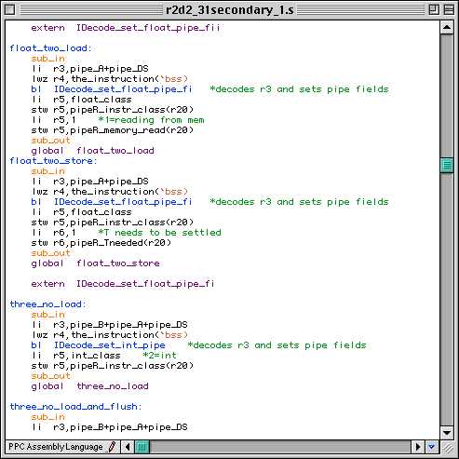
Task: Click the vertical scrollbar up arrow
Action: click(447, 28)
